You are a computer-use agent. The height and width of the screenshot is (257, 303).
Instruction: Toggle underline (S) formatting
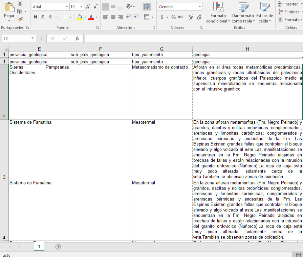point(50,17)
